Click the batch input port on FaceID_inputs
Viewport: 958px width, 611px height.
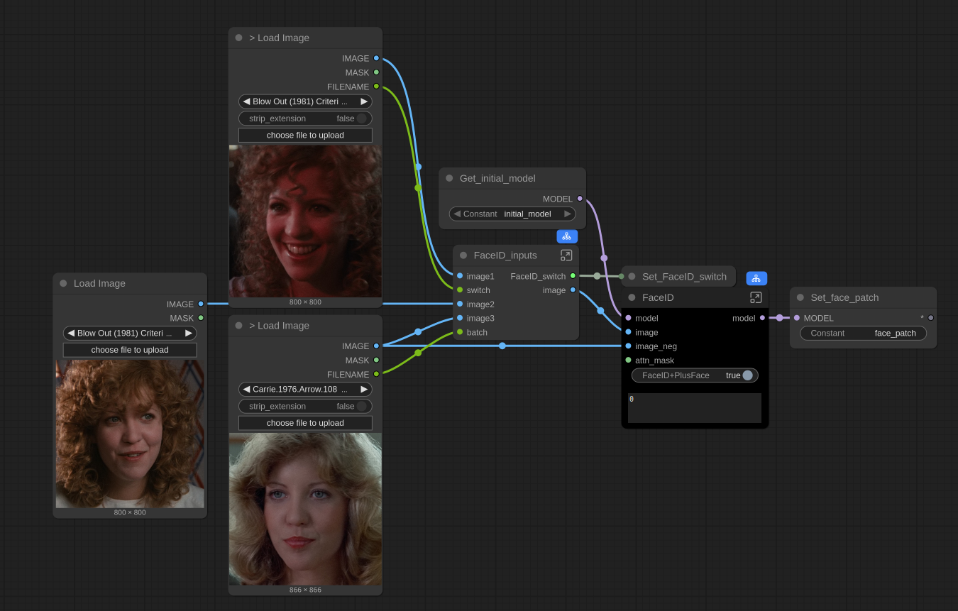point(460,332)
